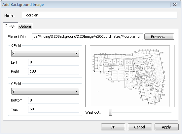
Task: Click the Washout slider handle
Action: pos(110,112)
